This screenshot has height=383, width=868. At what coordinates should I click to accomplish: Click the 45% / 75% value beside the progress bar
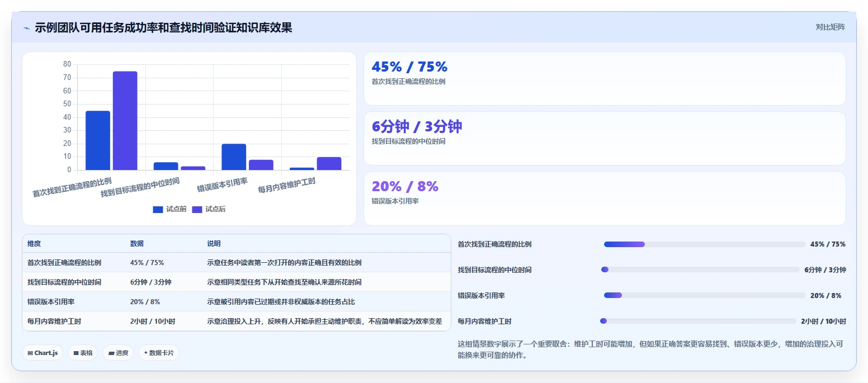(828, 244)
